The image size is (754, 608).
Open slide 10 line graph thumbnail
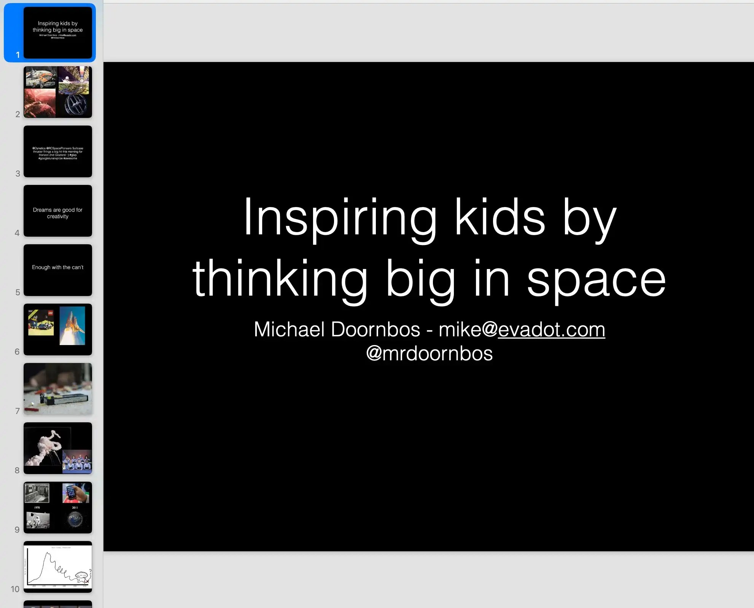pos(57,567)
